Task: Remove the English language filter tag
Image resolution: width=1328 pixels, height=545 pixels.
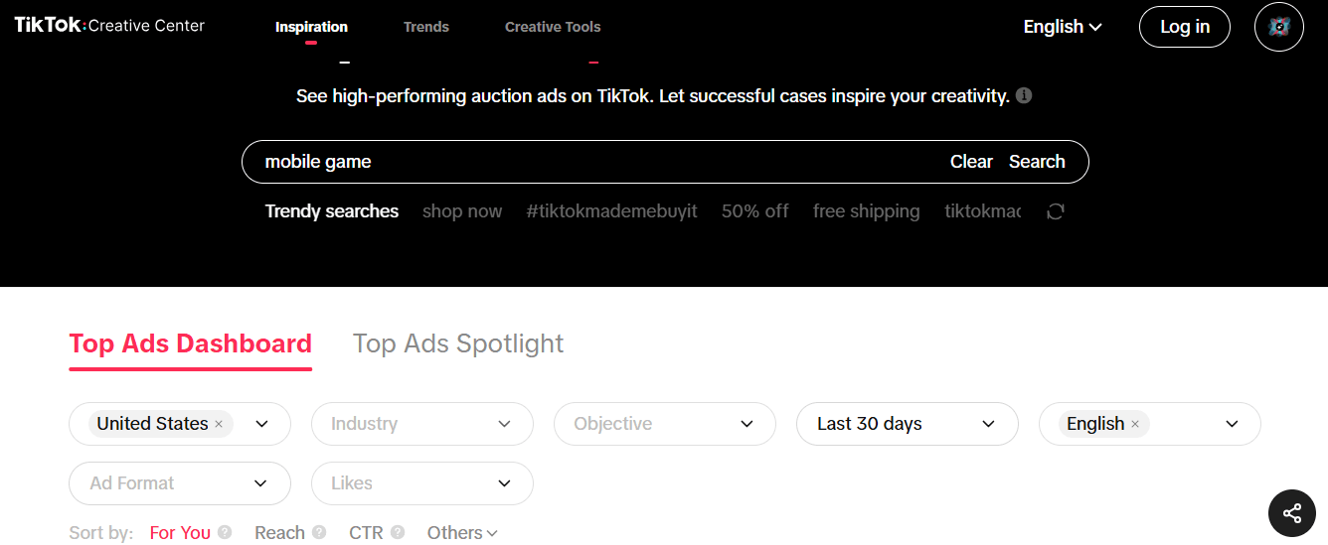Action: (x=1134, y=424)
